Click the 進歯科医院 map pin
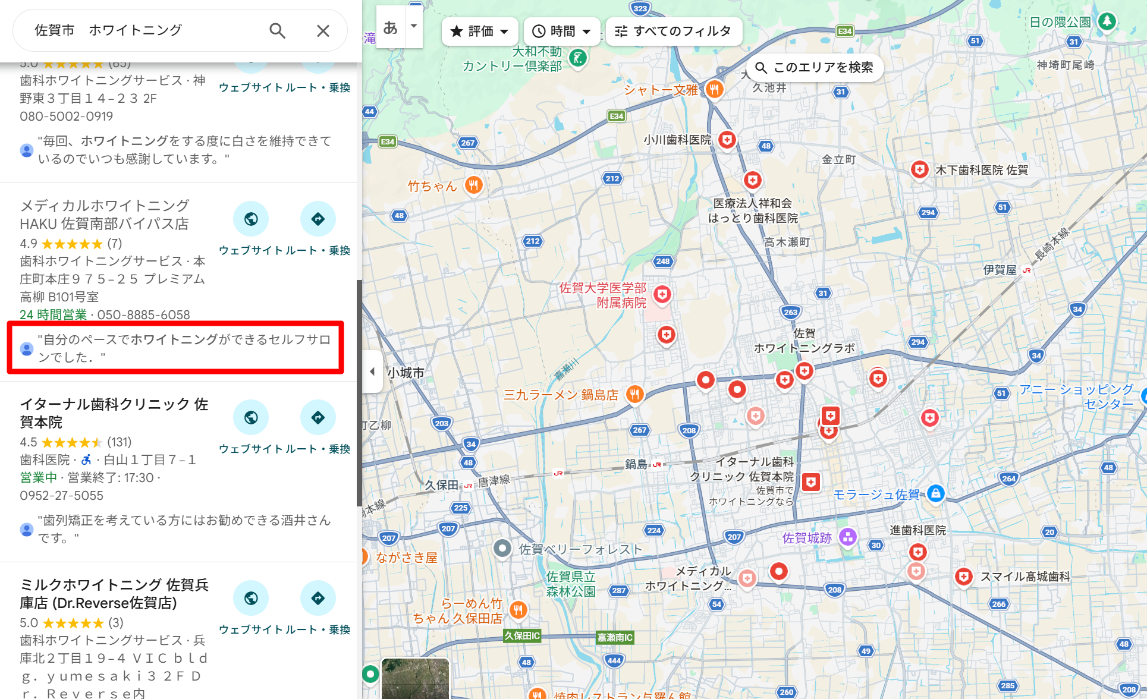Image resolution: width=1147 pixels, height=699 pixels. click(917, 553)
